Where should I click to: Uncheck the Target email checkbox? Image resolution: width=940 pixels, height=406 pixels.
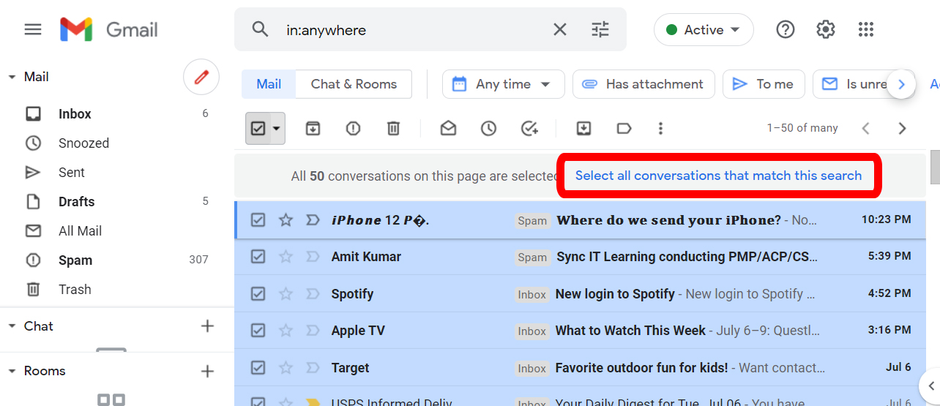point(258,368)
